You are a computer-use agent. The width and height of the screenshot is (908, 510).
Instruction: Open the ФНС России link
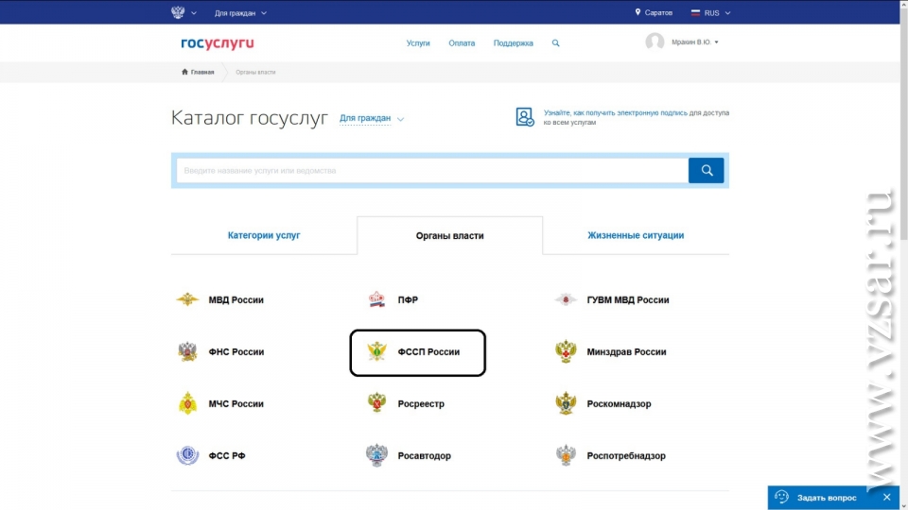click(236, 351)
